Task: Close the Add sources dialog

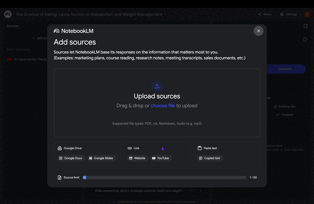Action: click(259, 31)
